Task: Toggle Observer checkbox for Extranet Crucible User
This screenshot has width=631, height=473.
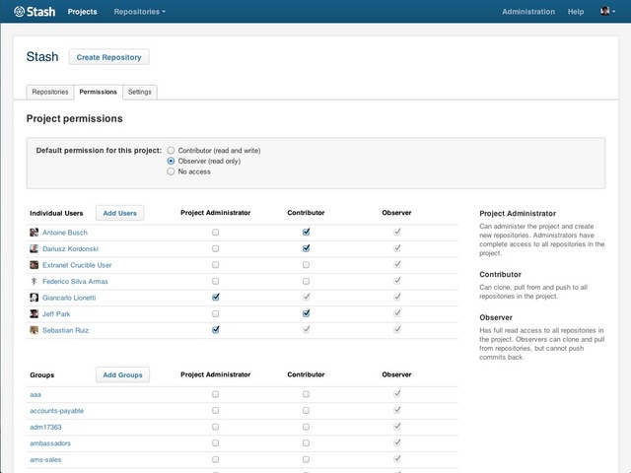Action: 397,265
